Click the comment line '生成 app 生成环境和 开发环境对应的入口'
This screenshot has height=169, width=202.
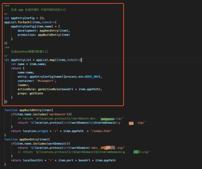click(39, 10)
